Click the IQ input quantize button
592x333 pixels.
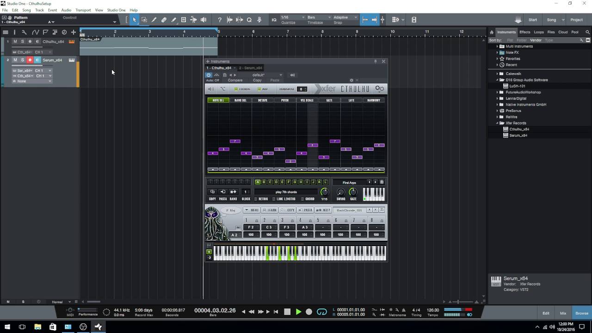tap(274, 20)
